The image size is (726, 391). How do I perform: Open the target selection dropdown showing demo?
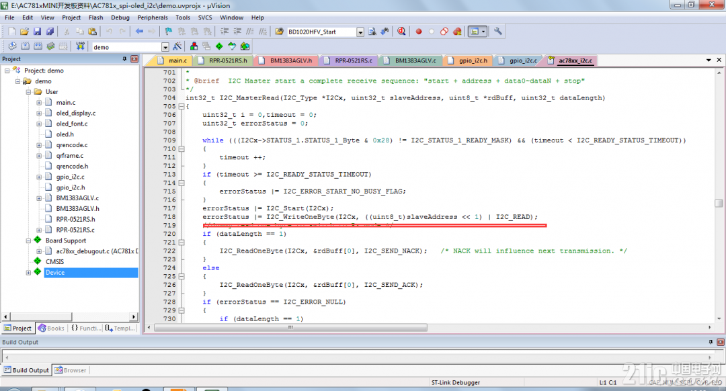165,47
